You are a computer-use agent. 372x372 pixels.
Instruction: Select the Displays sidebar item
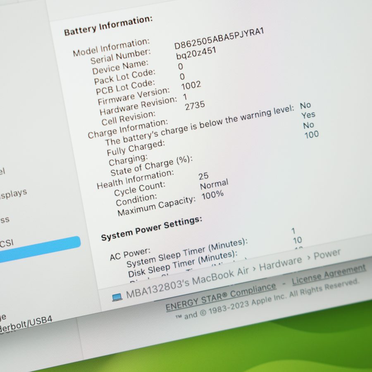[13, 194]
